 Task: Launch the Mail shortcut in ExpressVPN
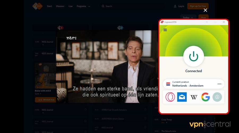coord(182,97)
